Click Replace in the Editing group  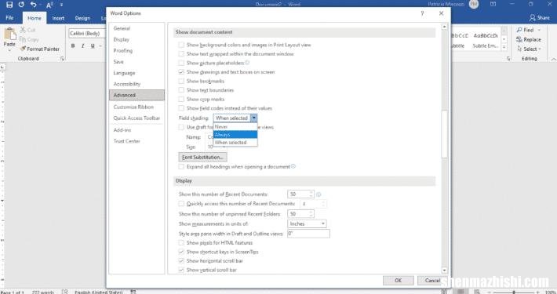coord(529,39)
